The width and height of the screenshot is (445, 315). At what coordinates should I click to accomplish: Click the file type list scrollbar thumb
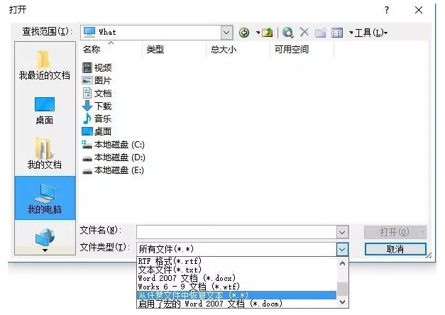[342, 289]
